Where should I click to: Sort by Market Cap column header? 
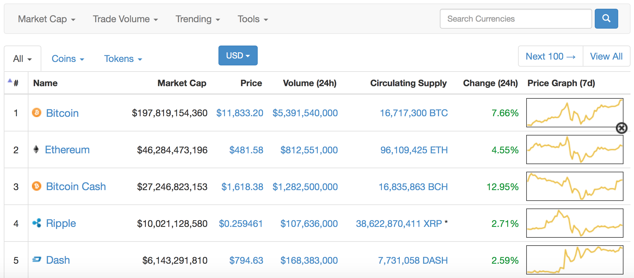click(x=182, y=83)
